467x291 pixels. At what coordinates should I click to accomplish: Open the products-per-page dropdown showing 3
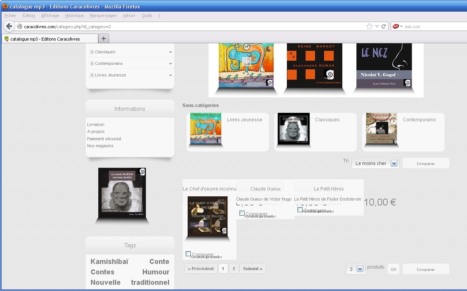pyautogui.click(x=356, y=269)
